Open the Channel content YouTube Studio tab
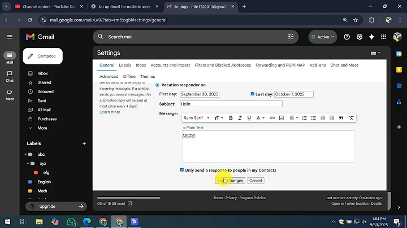Image resolution: width=407 pixels, height=228 pixels. click(49, 6)
